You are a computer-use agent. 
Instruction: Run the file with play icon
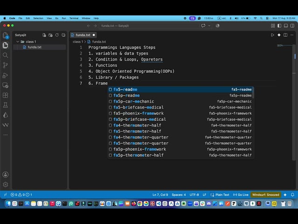(272, 35)
